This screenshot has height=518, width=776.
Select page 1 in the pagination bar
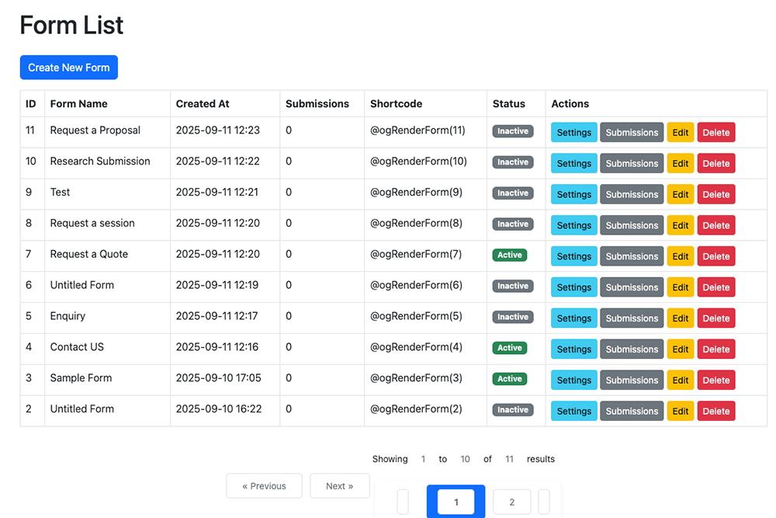456,502
